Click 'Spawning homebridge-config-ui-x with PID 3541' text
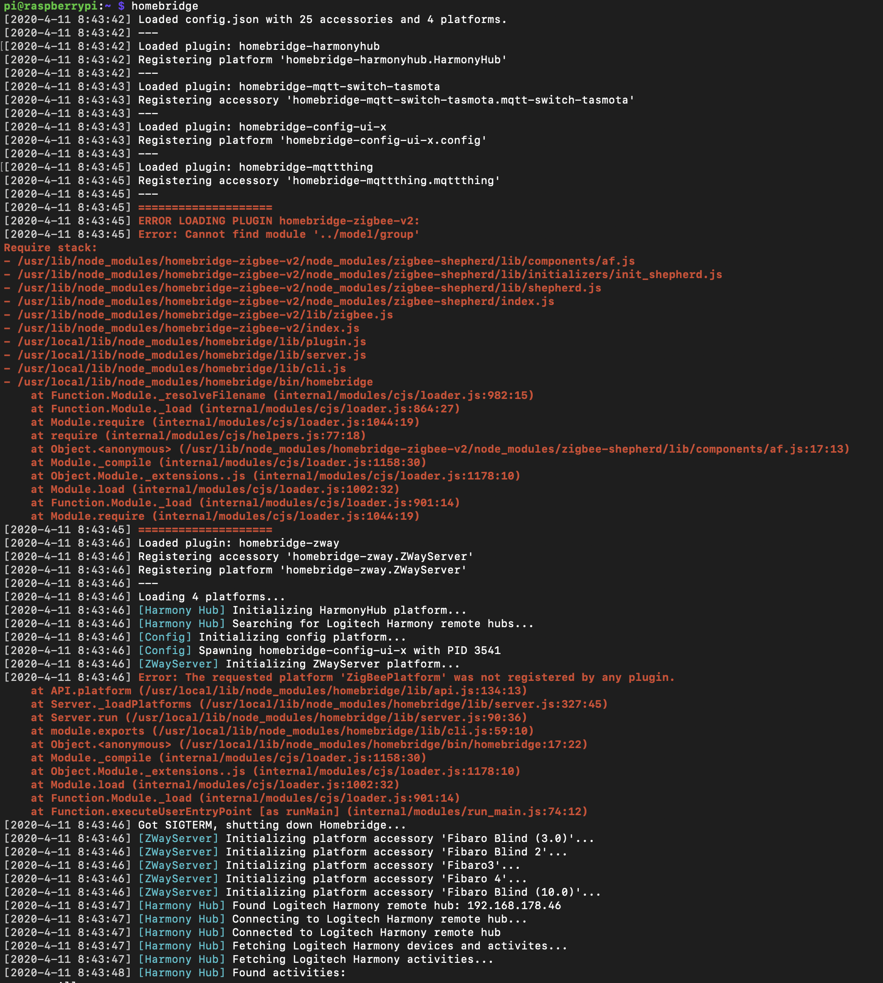 click(349, 651)
